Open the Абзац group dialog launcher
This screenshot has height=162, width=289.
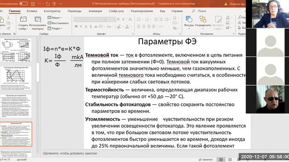pyautogui.click(x=180, y=34)
